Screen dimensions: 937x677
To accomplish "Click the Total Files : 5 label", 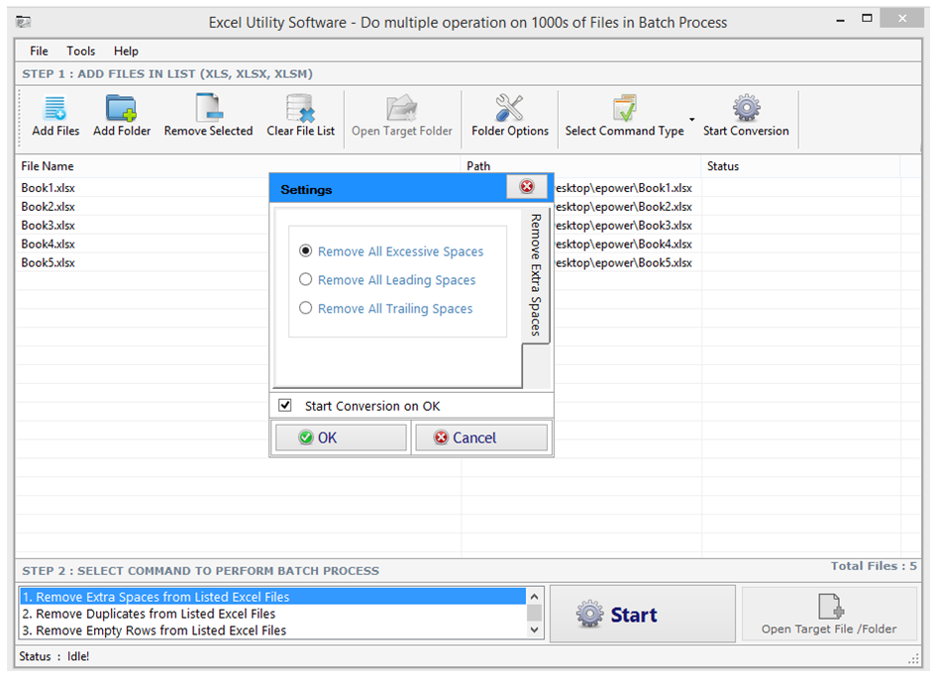I will [873, 566].
